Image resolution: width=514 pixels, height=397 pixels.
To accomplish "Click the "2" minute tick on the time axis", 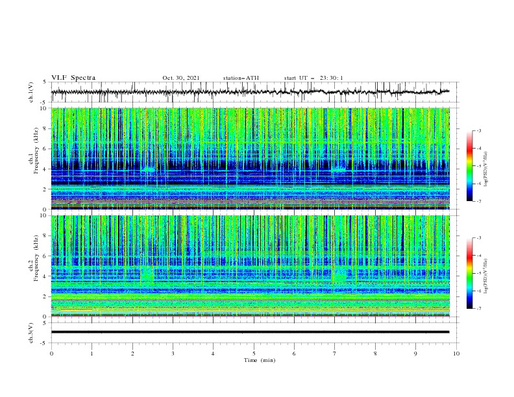I will tap(132, 354).
